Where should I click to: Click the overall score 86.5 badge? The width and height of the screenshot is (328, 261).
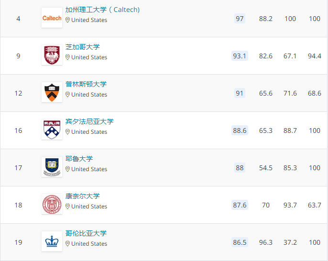240,242
